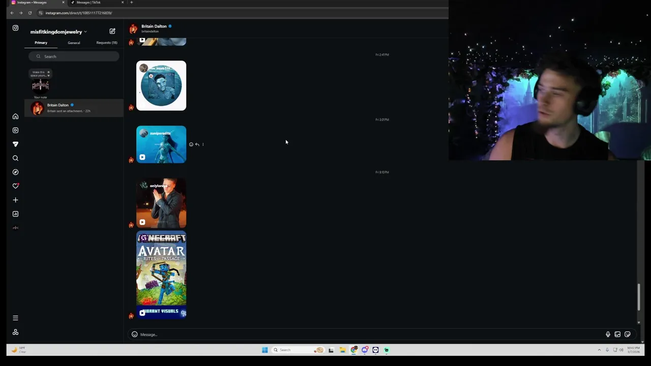Open Dashboard bar-chart icon in sidebar

15,214
